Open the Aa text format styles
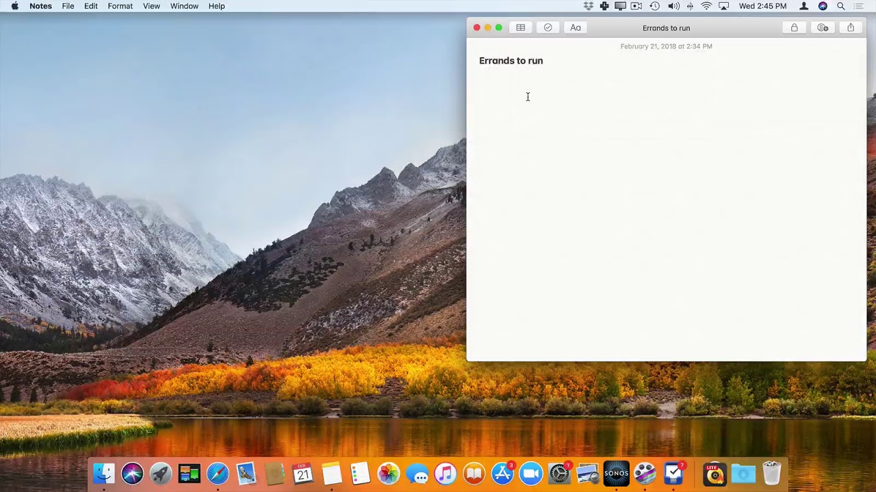 576,28
